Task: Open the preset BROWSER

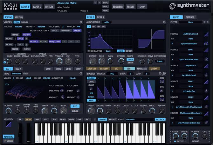Action: (118, 7)
